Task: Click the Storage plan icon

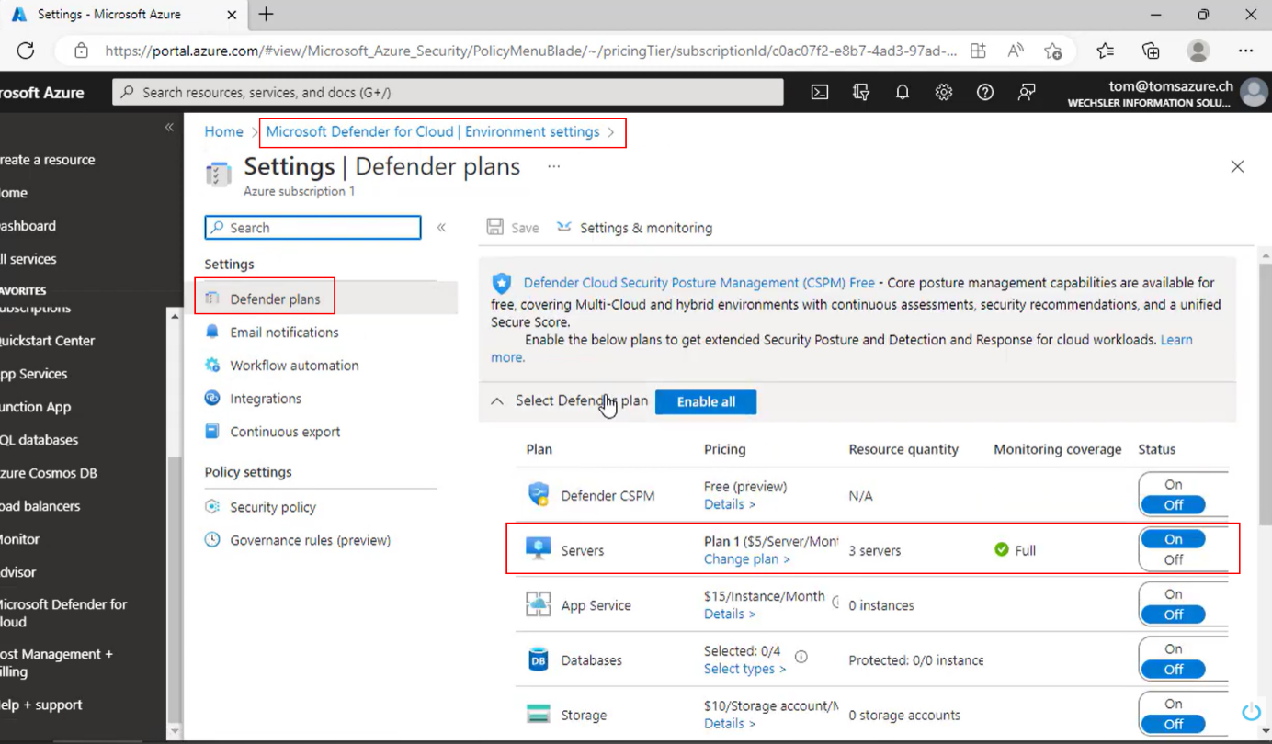Action: tap(539, 715)
